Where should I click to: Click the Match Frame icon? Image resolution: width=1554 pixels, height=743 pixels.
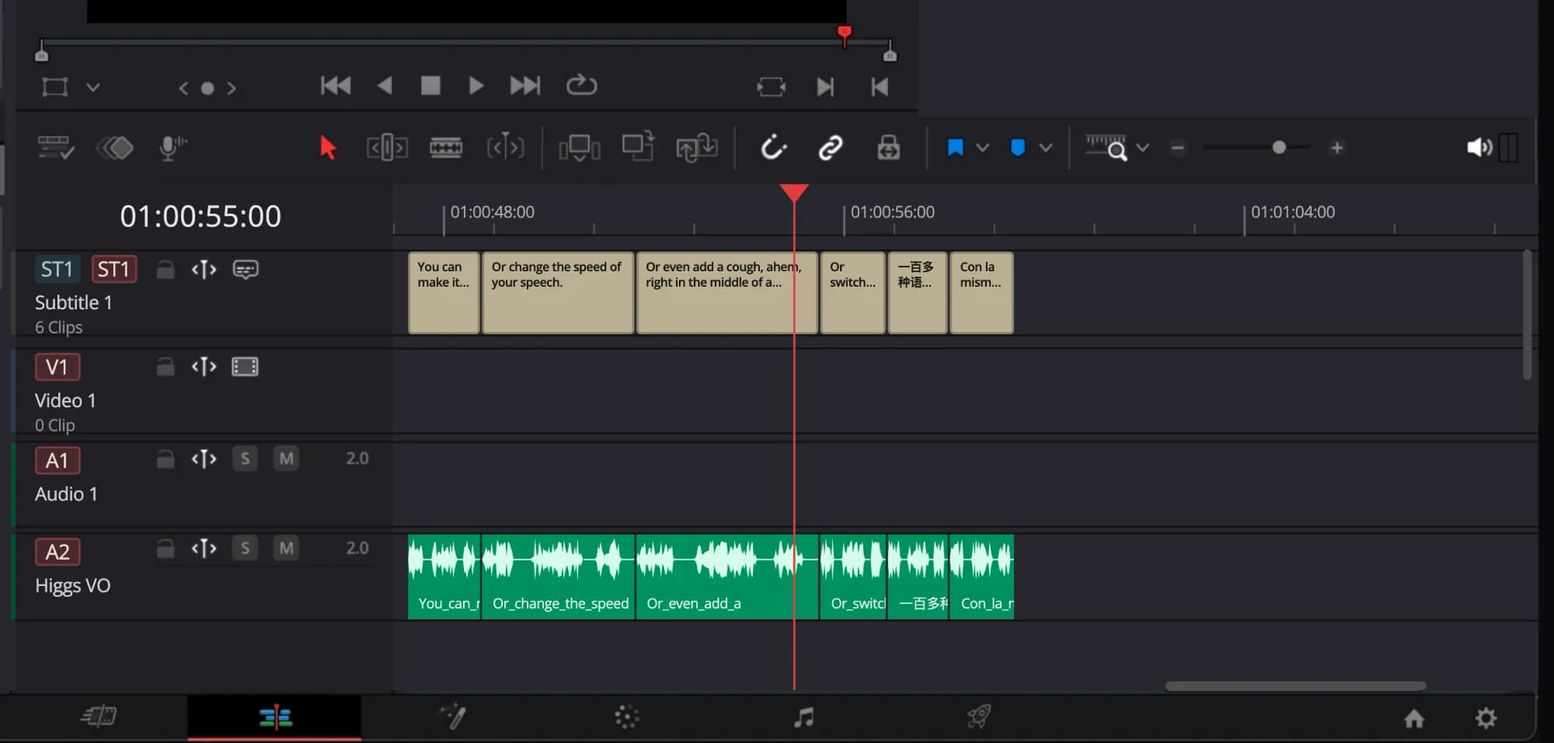pos(771,86)
